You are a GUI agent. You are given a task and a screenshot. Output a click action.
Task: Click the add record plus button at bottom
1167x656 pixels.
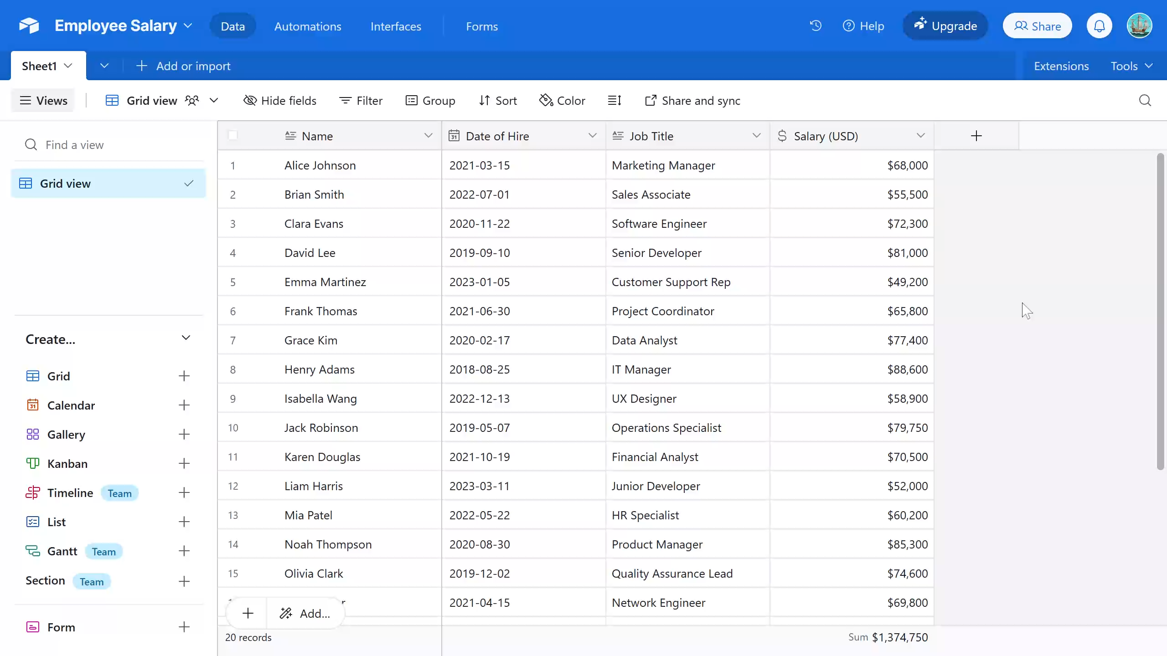tap(248, 614)
